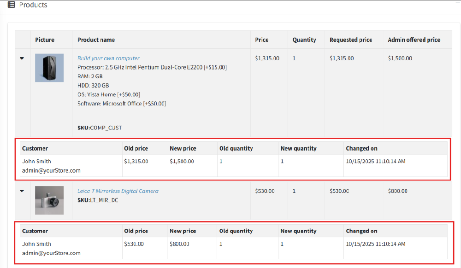Click admin@yourStore.com in the computer history
This screenshot has width=461, height=268.
pos(51,170)
